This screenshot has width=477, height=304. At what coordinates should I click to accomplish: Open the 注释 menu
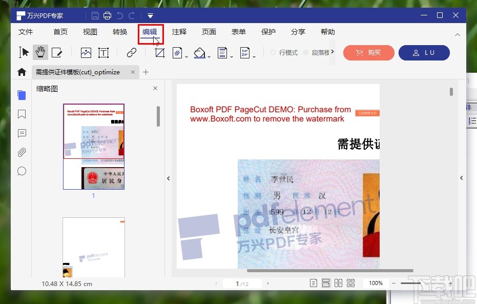click(x=179, y=32)
